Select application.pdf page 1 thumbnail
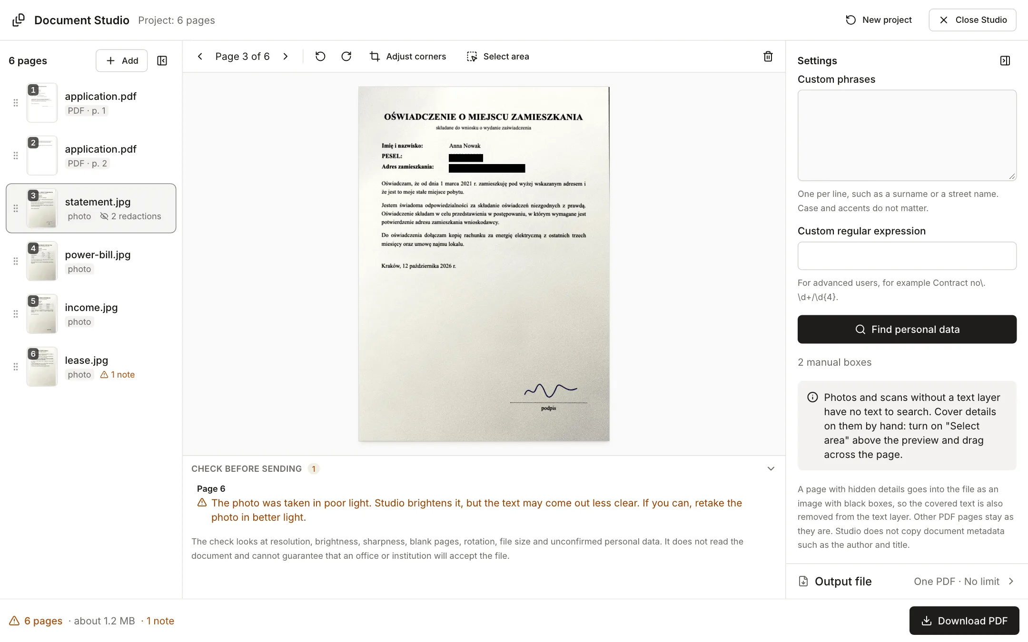Screen dimensions: 1028x642 pyautogui.click(x=42, y=103)
